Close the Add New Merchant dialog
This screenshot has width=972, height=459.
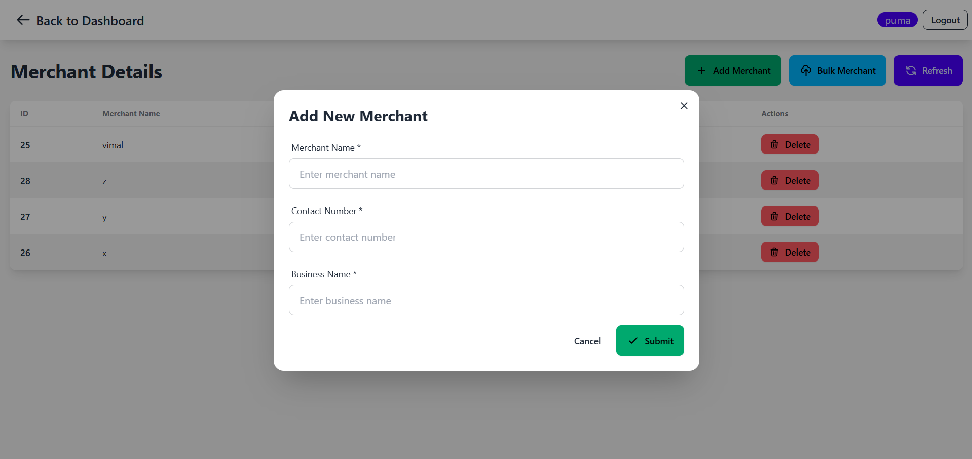(x=684, y=106)
